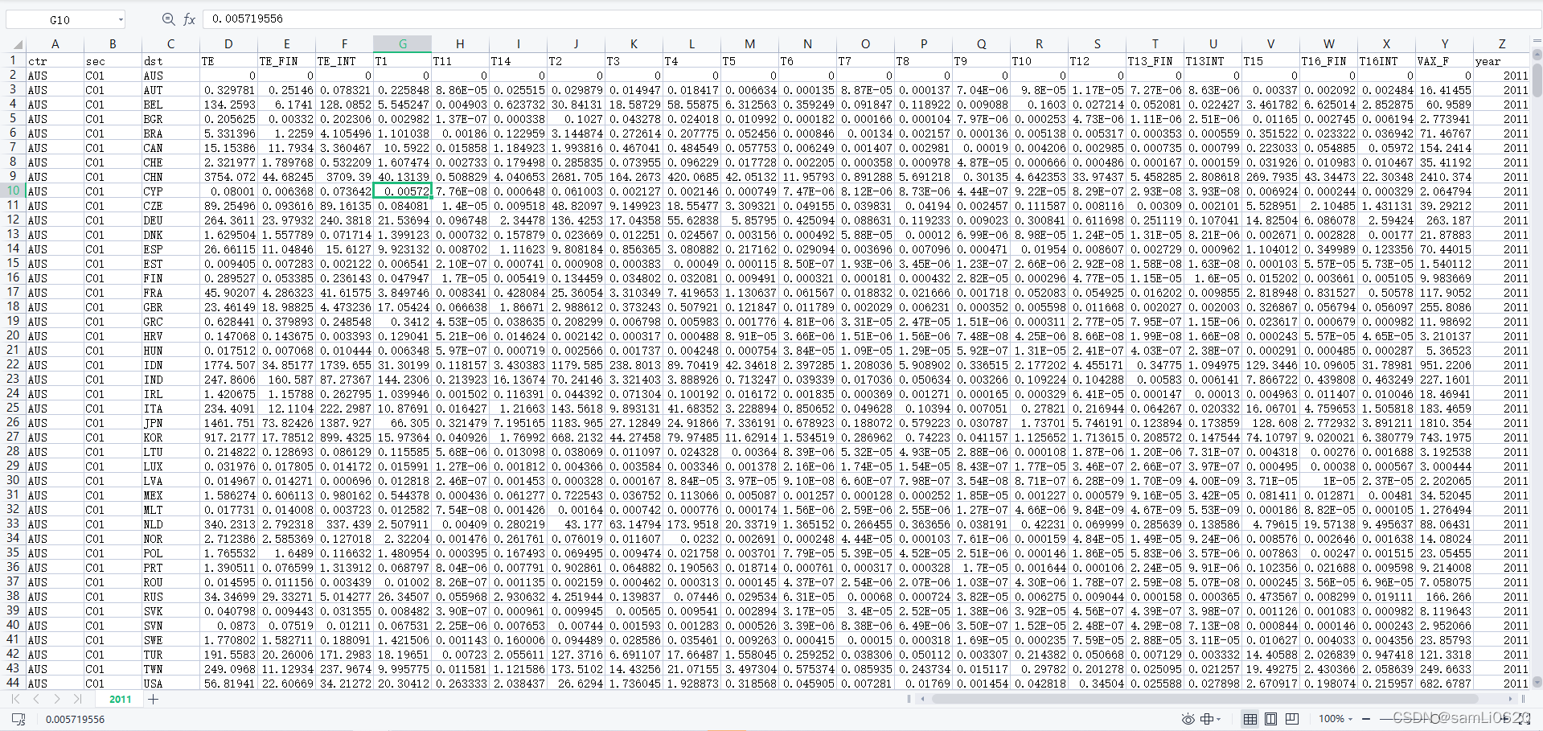1543x731 pixels.
Task: Select column A header
Action: [55, 44]
